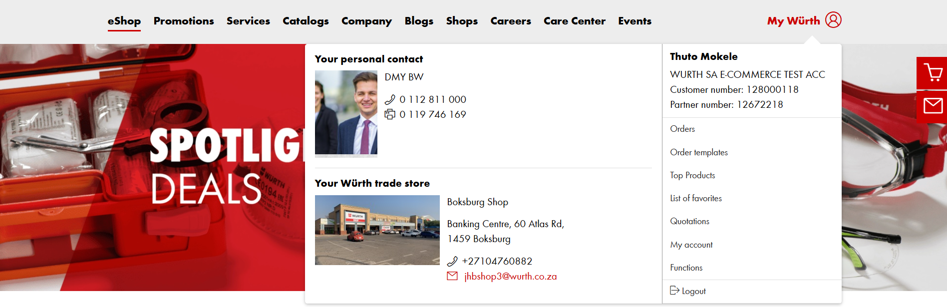
Task: Click the phone icon beside 0 112 811 000
Action: tap(390, 99)
